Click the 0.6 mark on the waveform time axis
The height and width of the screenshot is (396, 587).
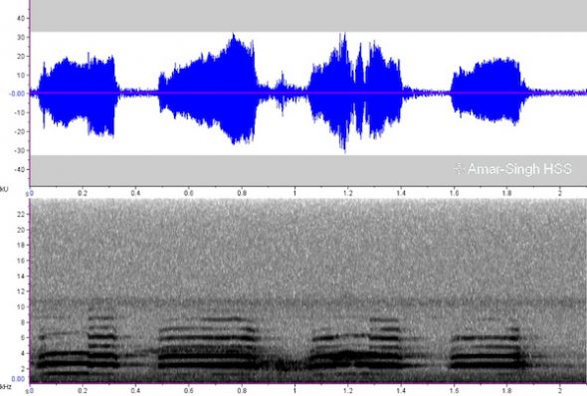189,193
